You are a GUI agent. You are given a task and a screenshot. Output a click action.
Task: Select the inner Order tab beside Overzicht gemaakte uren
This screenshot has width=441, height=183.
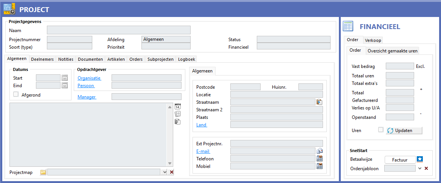tap(355, 50)
